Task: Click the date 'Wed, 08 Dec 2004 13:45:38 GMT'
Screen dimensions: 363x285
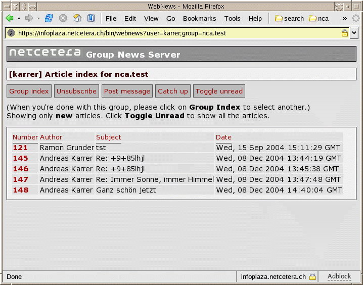Action: click(x=278, y=169)
